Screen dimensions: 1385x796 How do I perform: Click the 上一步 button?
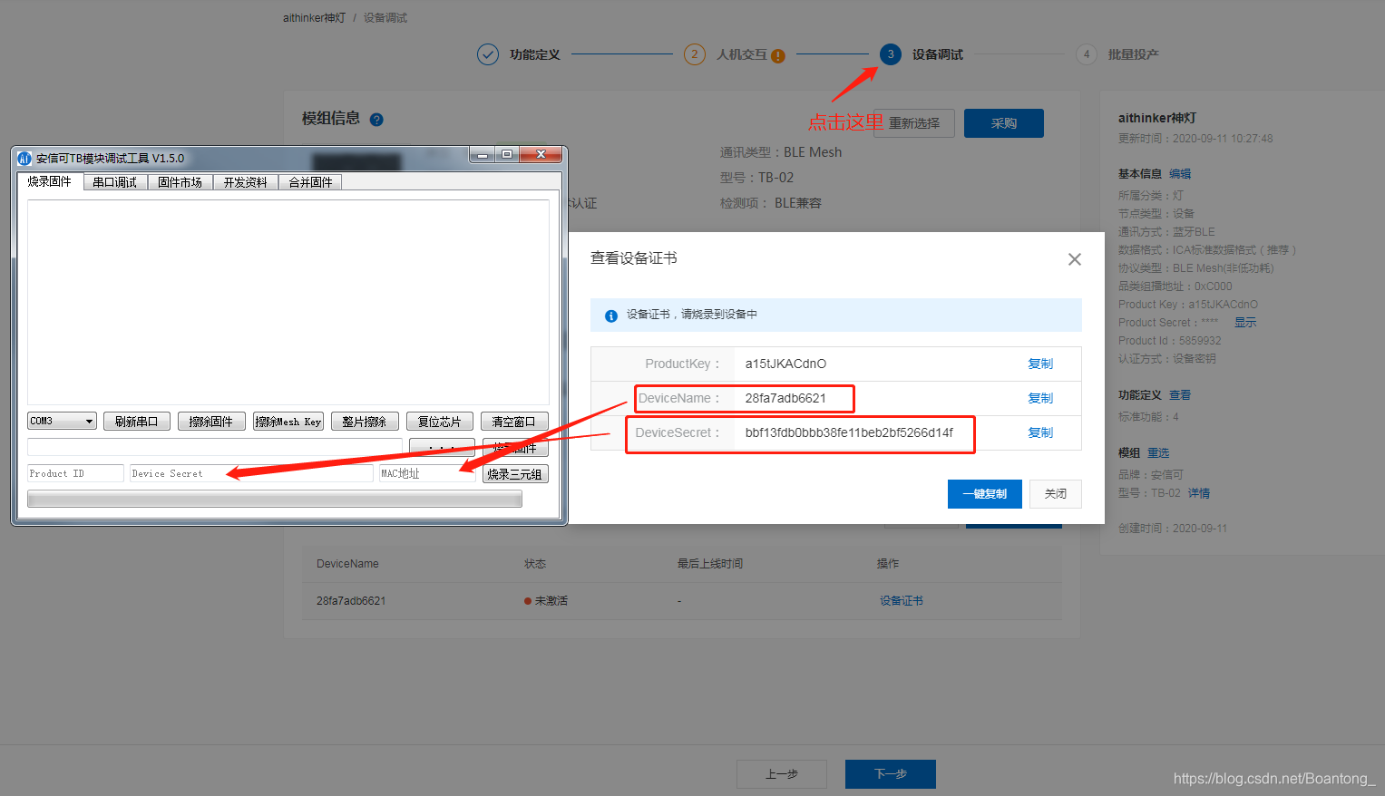point(782,774)
